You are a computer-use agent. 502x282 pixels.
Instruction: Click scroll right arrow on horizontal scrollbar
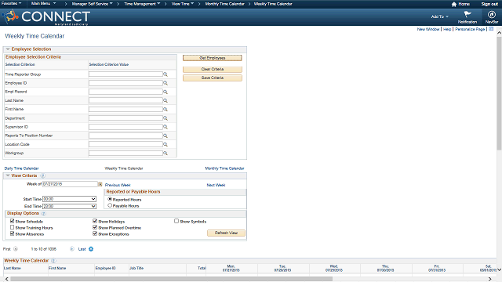click(489, 279)
